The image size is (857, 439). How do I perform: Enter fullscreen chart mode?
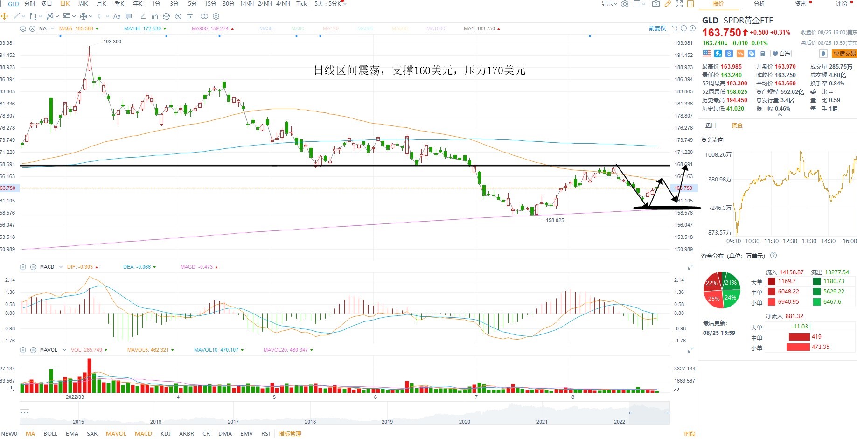pos(679,4)
